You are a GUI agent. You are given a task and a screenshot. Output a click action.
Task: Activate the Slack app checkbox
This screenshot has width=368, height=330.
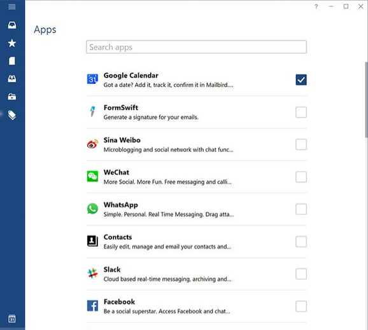point(301,274)
